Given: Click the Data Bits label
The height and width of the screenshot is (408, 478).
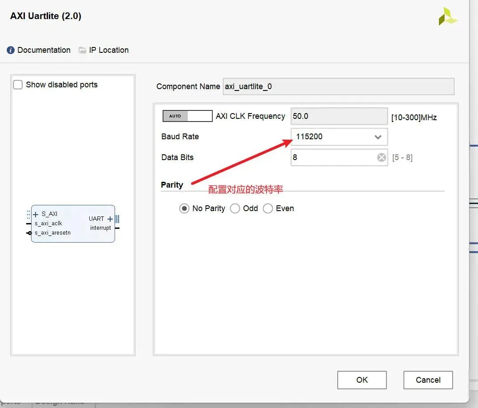Looking at the screenshot, I should pos(177,157).
